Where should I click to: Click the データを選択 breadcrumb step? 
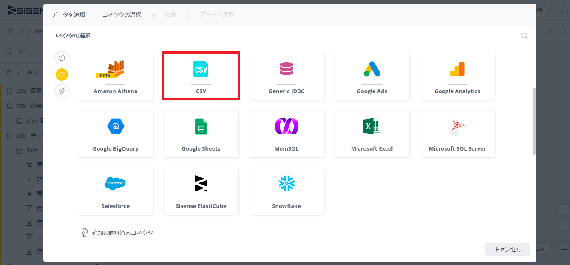217,14
